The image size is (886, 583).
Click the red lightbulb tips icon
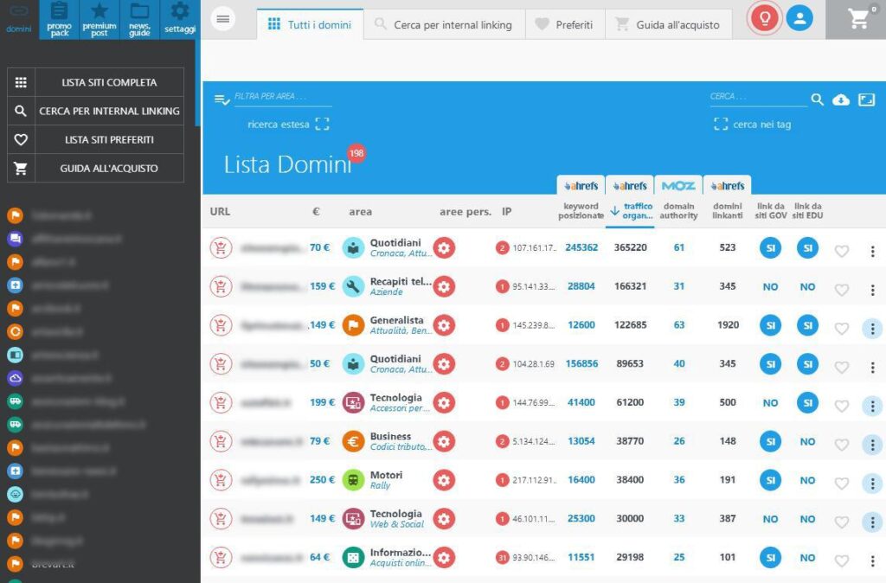pyautogui.click(x=765, y=18)
